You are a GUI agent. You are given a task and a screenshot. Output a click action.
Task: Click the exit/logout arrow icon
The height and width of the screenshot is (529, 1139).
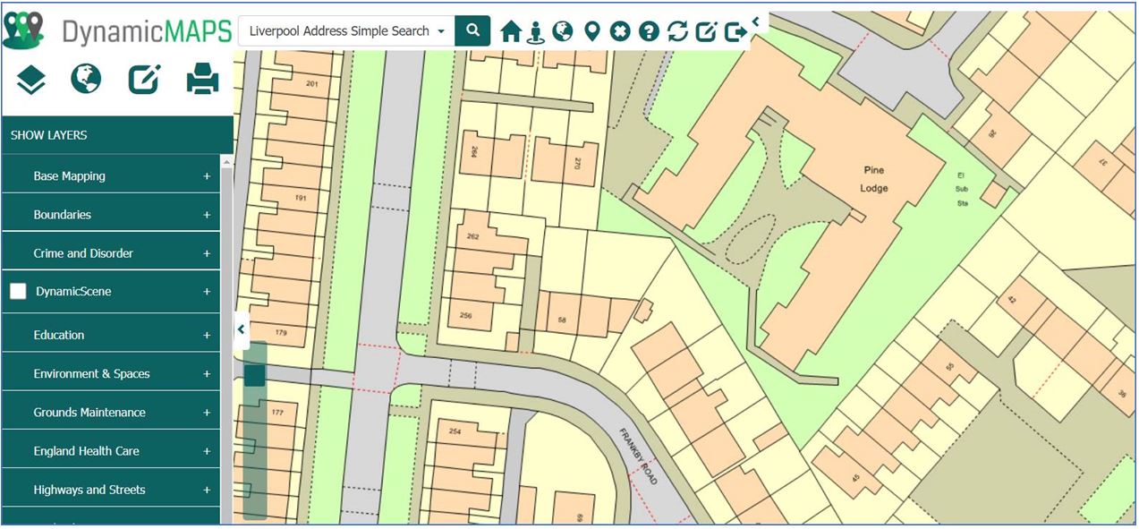[735, 32]
